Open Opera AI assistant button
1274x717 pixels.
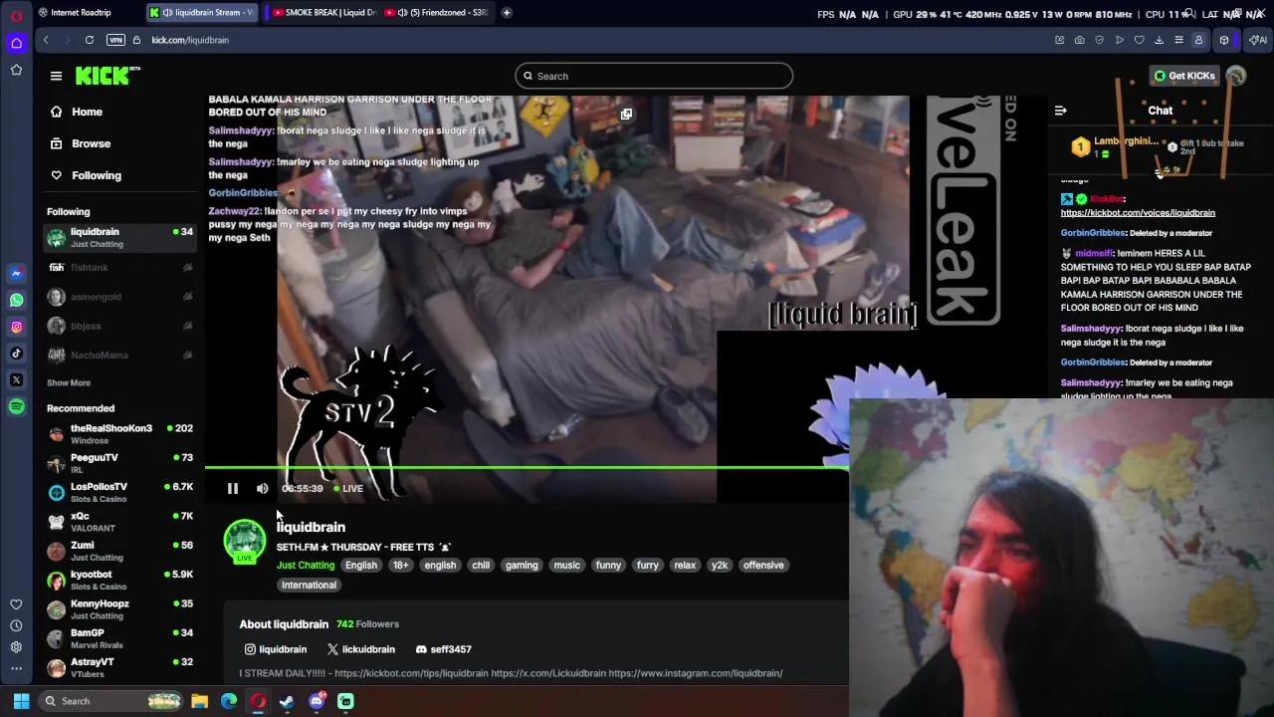[x=1258, y=40]
